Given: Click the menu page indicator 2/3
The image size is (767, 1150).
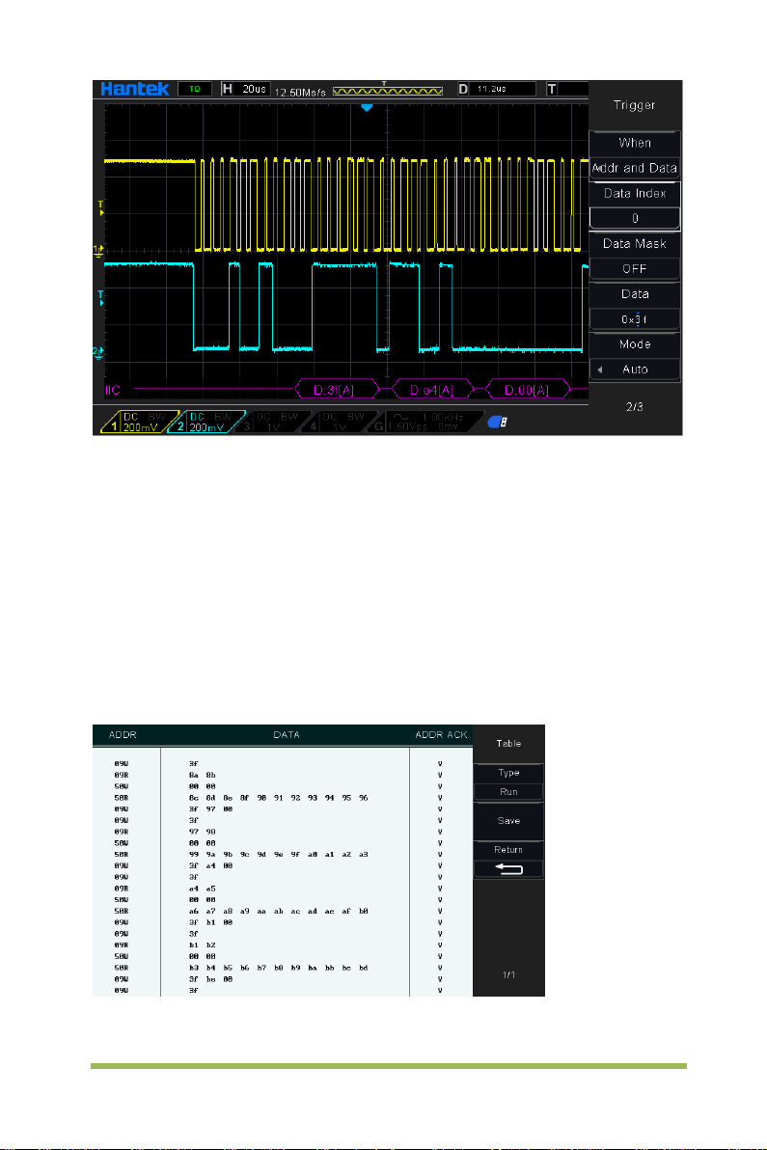Looking at the screenshot, I should pyautogui.click(x=634, y=406).
